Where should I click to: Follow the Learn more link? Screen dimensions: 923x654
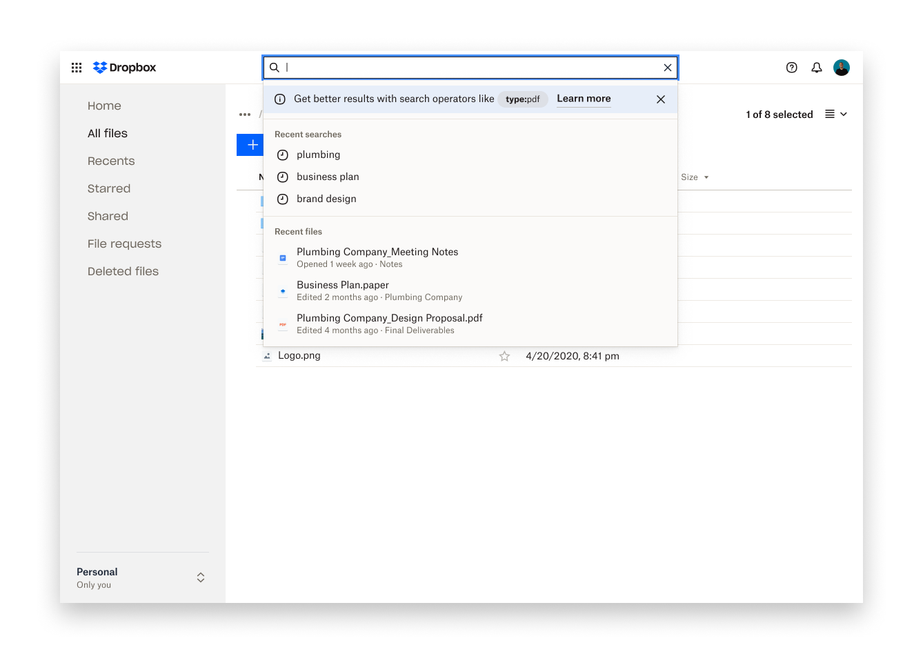(x=584, y=99)
